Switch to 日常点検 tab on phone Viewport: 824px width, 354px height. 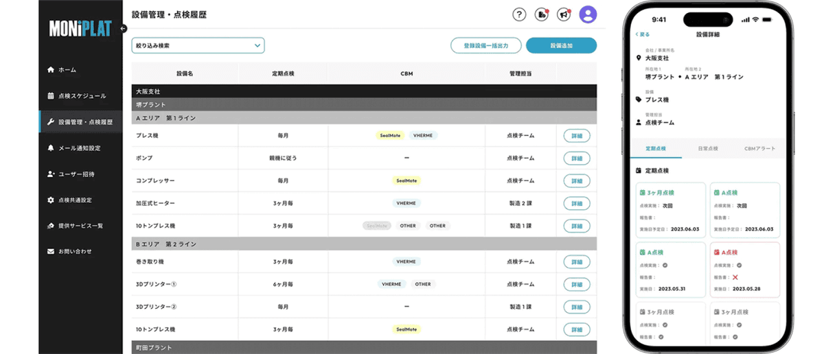[707, 148]
